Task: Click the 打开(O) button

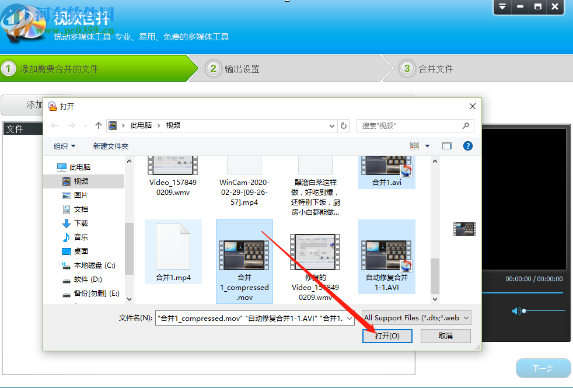Action: [x=387, y=335]
